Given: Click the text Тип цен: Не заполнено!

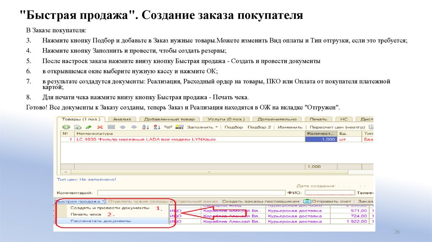Looking at the screenshot, I should tap(86, 179).
